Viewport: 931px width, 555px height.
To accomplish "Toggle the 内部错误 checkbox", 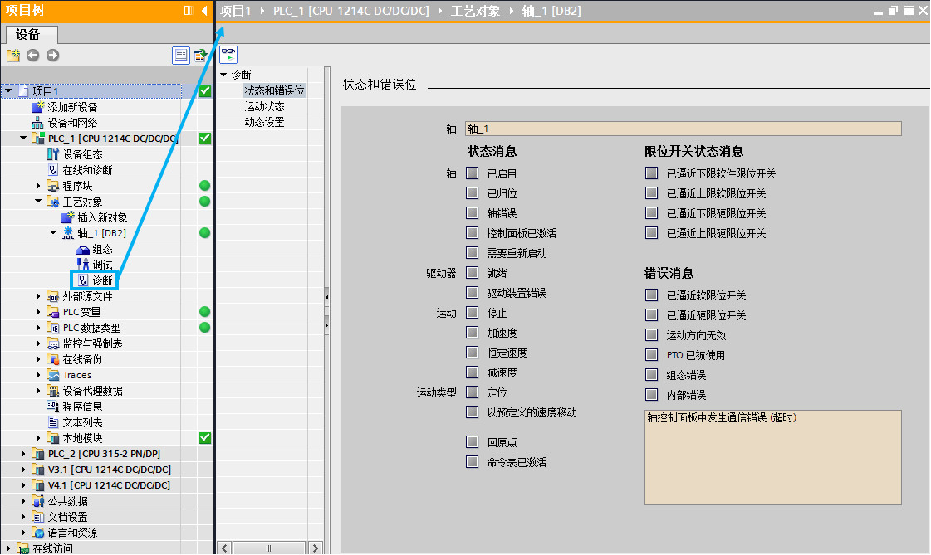I will point(651,394).
